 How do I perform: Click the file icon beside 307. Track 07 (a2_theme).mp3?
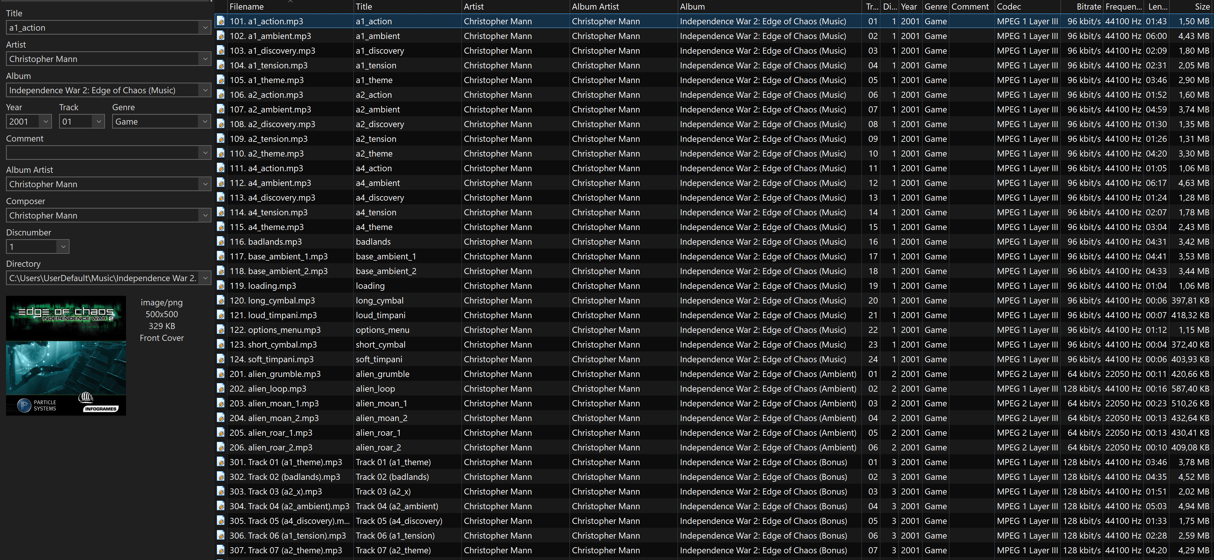[x=221, y=550]
